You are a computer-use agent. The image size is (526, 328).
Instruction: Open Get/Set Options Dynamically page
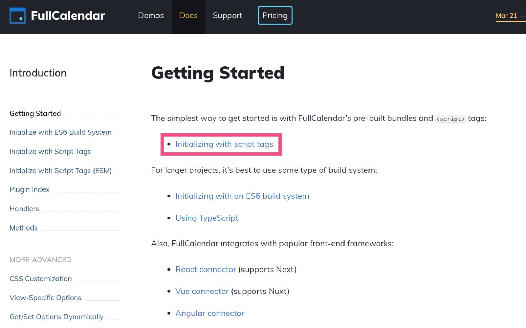(56, 317)
